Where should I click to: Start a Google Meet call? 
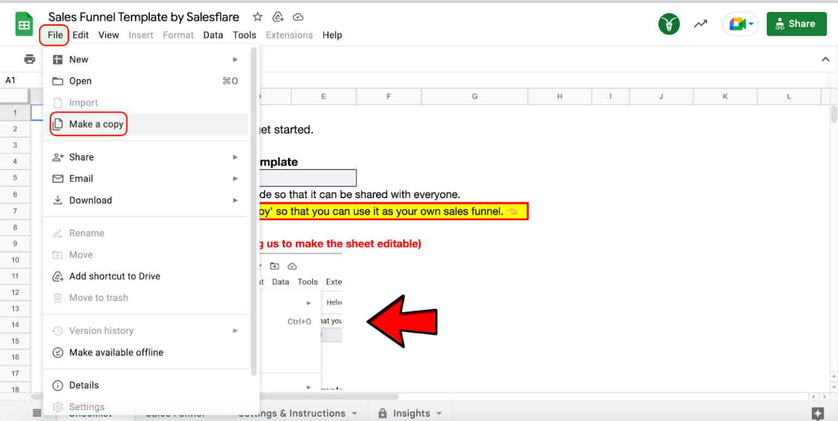point(737,24)
